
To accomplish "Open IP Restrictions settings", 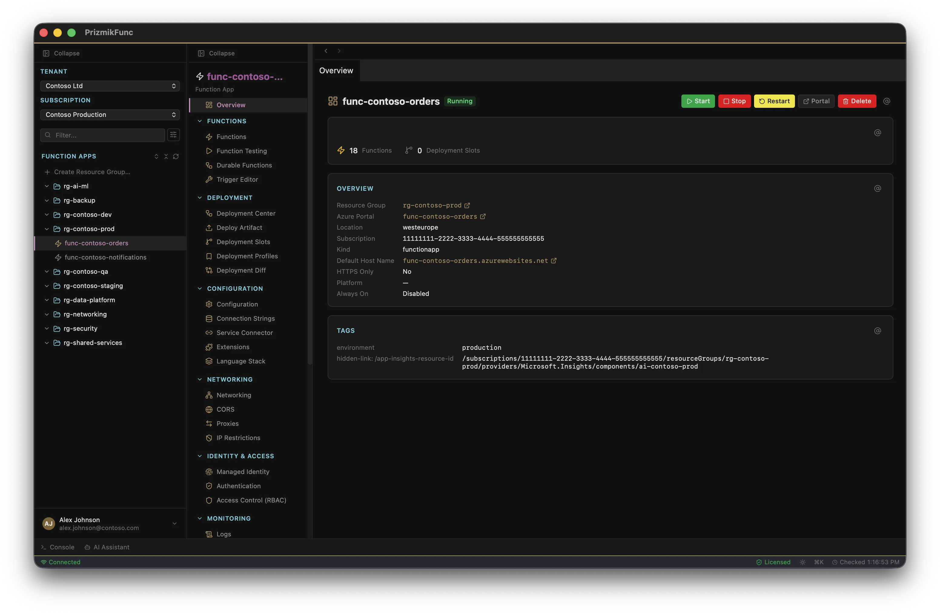I will tap(238, 438).
